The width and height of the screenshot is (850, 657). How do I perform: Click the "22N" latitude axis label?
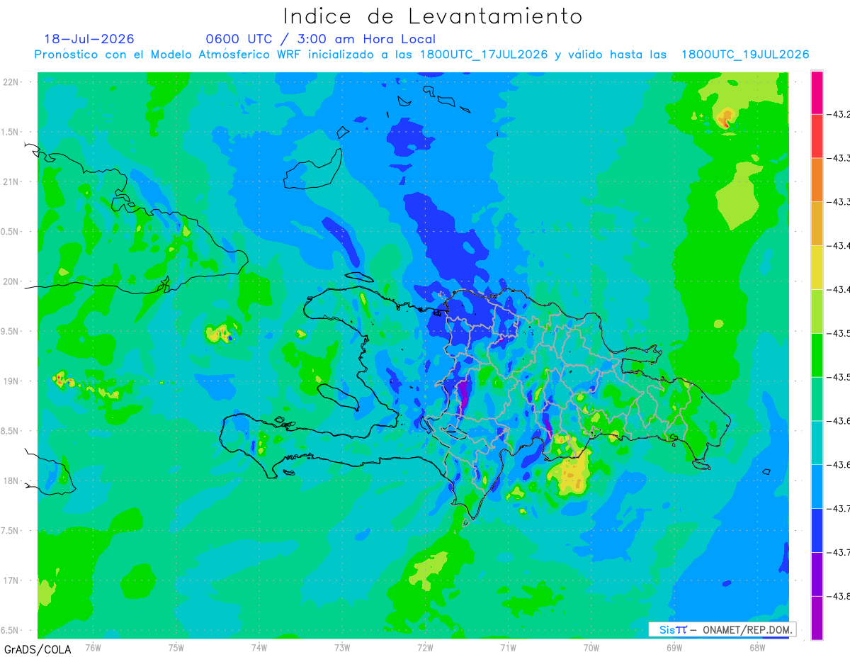[11, 82]
